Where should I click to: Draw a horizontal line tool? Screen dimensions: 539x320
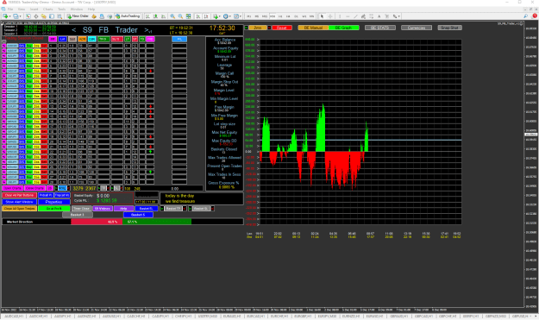coord(348,16)
